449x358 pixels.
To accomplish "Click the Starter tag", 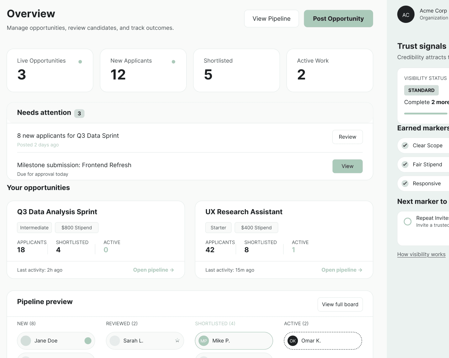I will pos(219,228).
